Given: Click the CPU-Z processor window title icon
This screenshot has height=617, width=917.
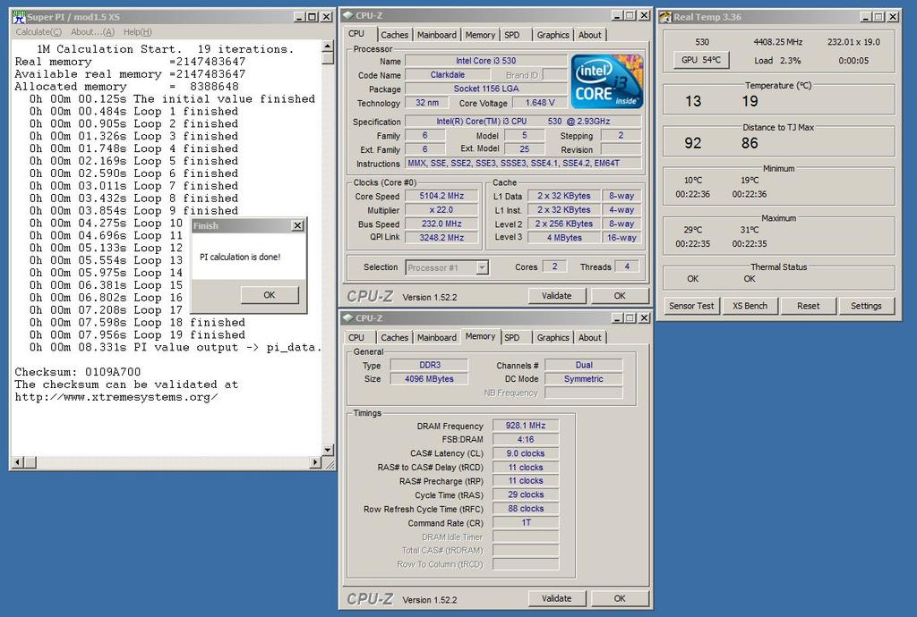Looking at the screenshot, I should pos(348,16).
